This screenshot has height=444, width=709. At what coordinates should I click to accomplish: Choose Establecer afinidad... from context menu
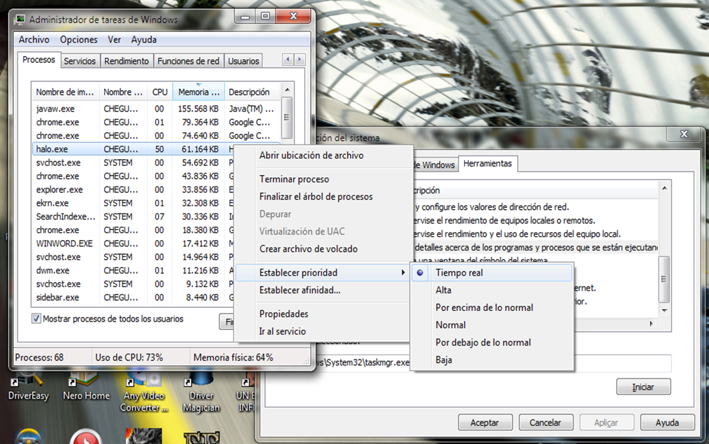pos(323,290)
